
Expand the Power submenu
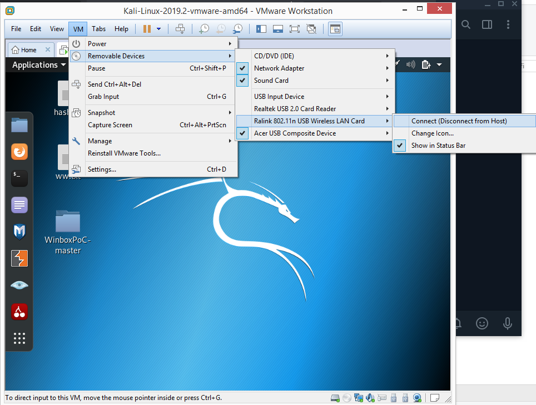153,44
